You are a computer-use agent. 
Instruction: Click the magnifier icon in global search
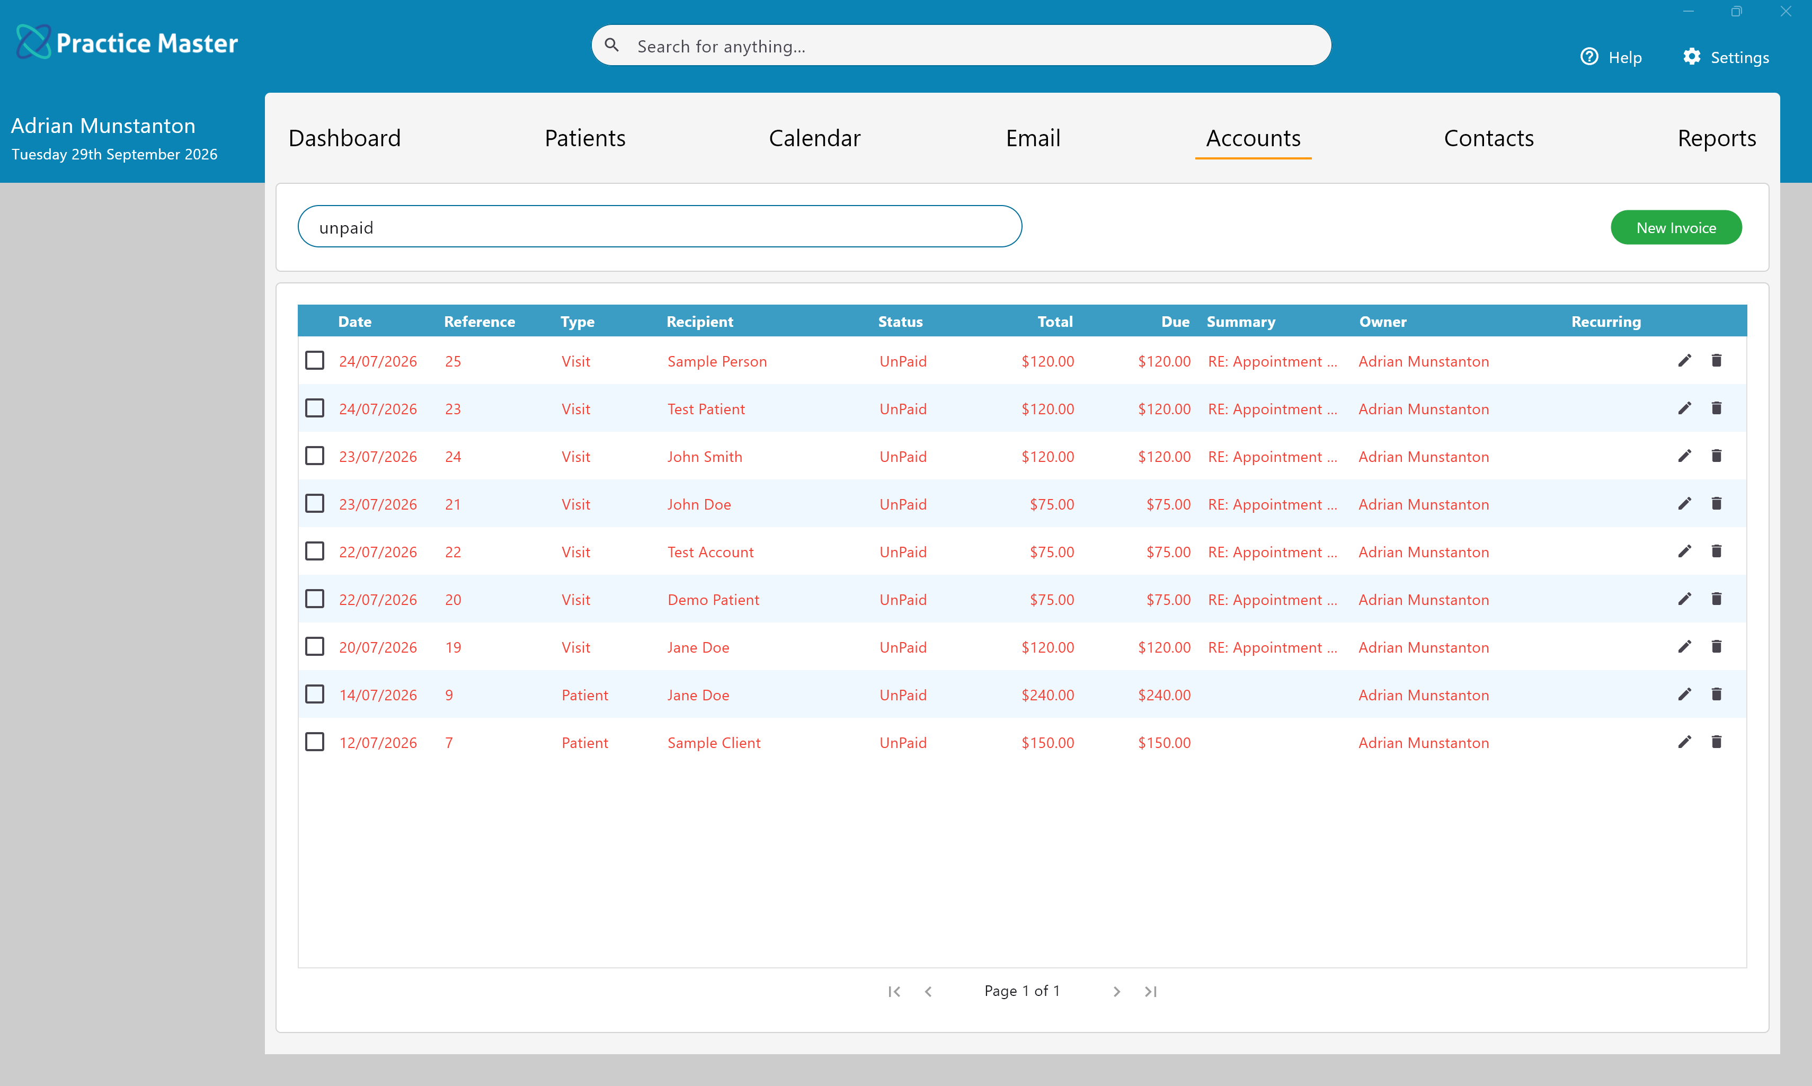(x=612, y=46)
